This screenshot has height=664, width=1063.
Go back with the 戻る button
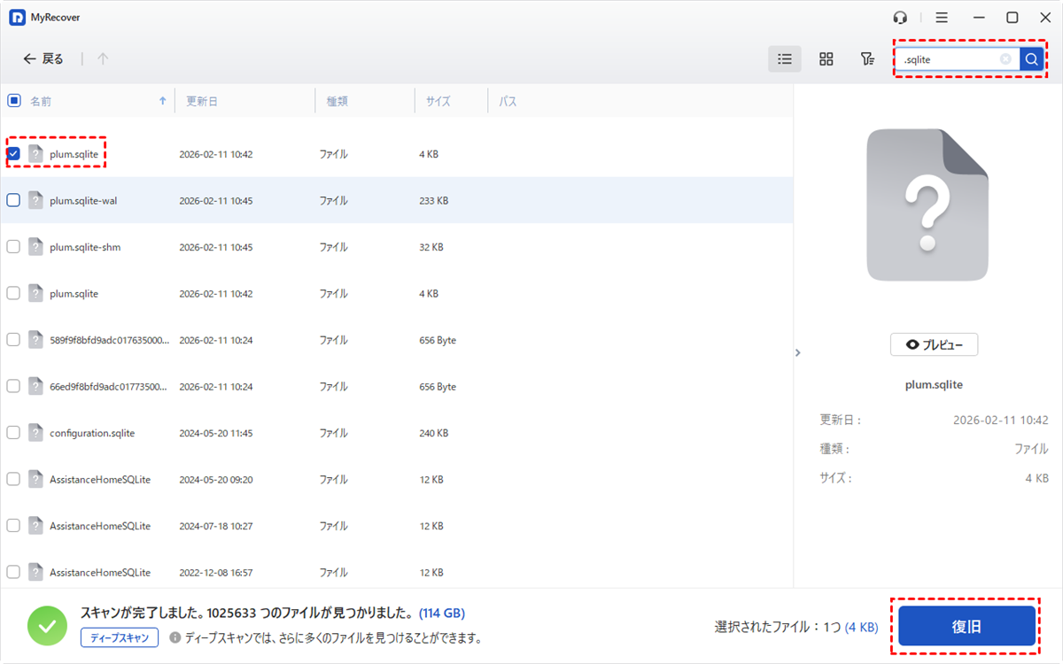coord(43,59)
